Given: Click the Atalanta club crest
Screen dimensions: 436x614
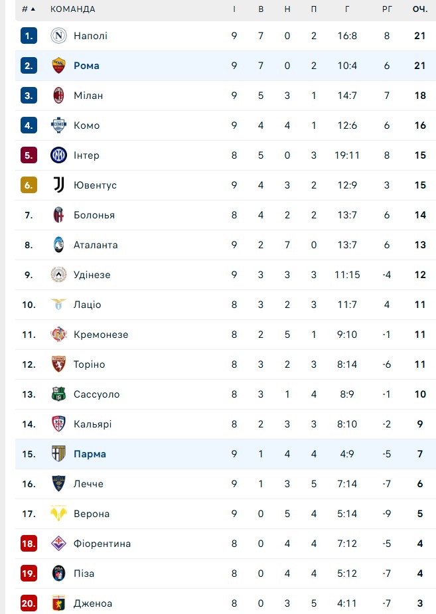Looking at the screenshot, I should [x=59, y=245].
